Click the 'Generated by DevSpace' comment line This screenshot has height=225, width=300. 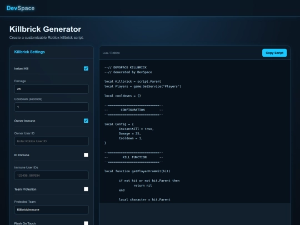tap(128, 72)
